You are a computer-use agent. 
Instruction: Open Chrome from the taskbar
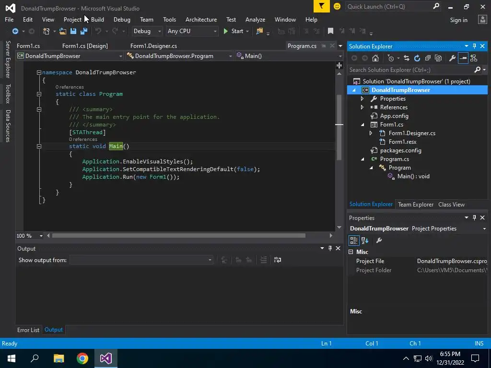click(x=82, y=358)
